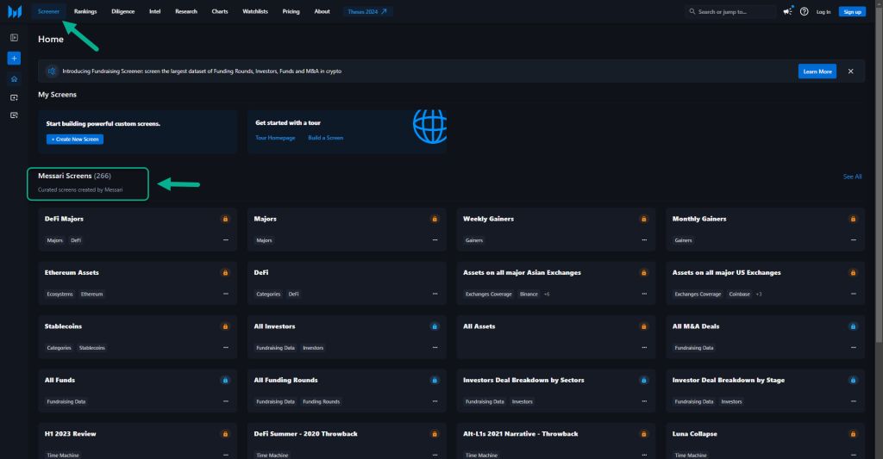Dismiss the Fundraising Screener banner
This screenshot has height=459, width=883.
pos(850,71)
